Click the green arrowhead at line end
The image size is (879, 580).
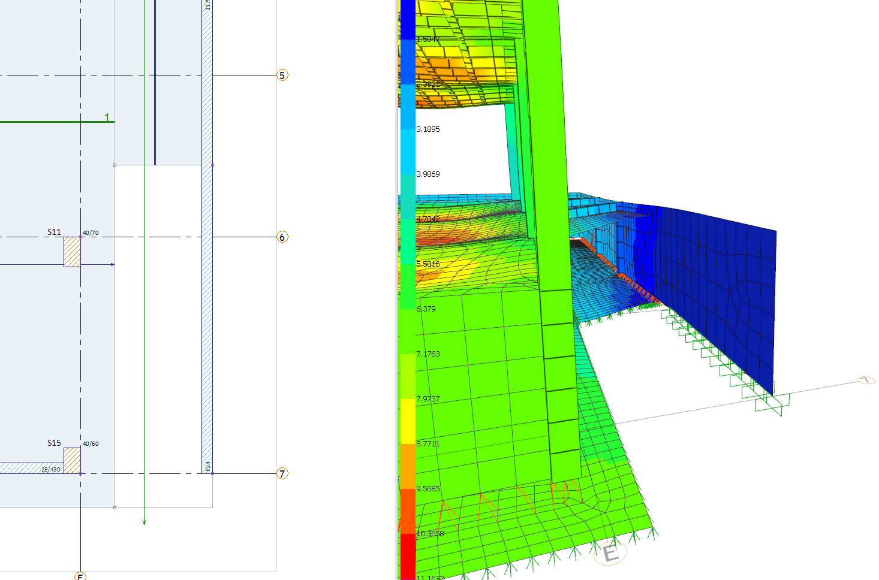[x=144, y=522]
